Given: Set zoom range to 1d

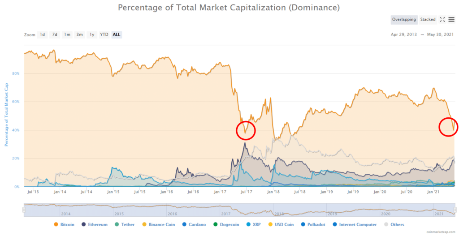Looking at the screenshot, I should (x=43, y=34).
